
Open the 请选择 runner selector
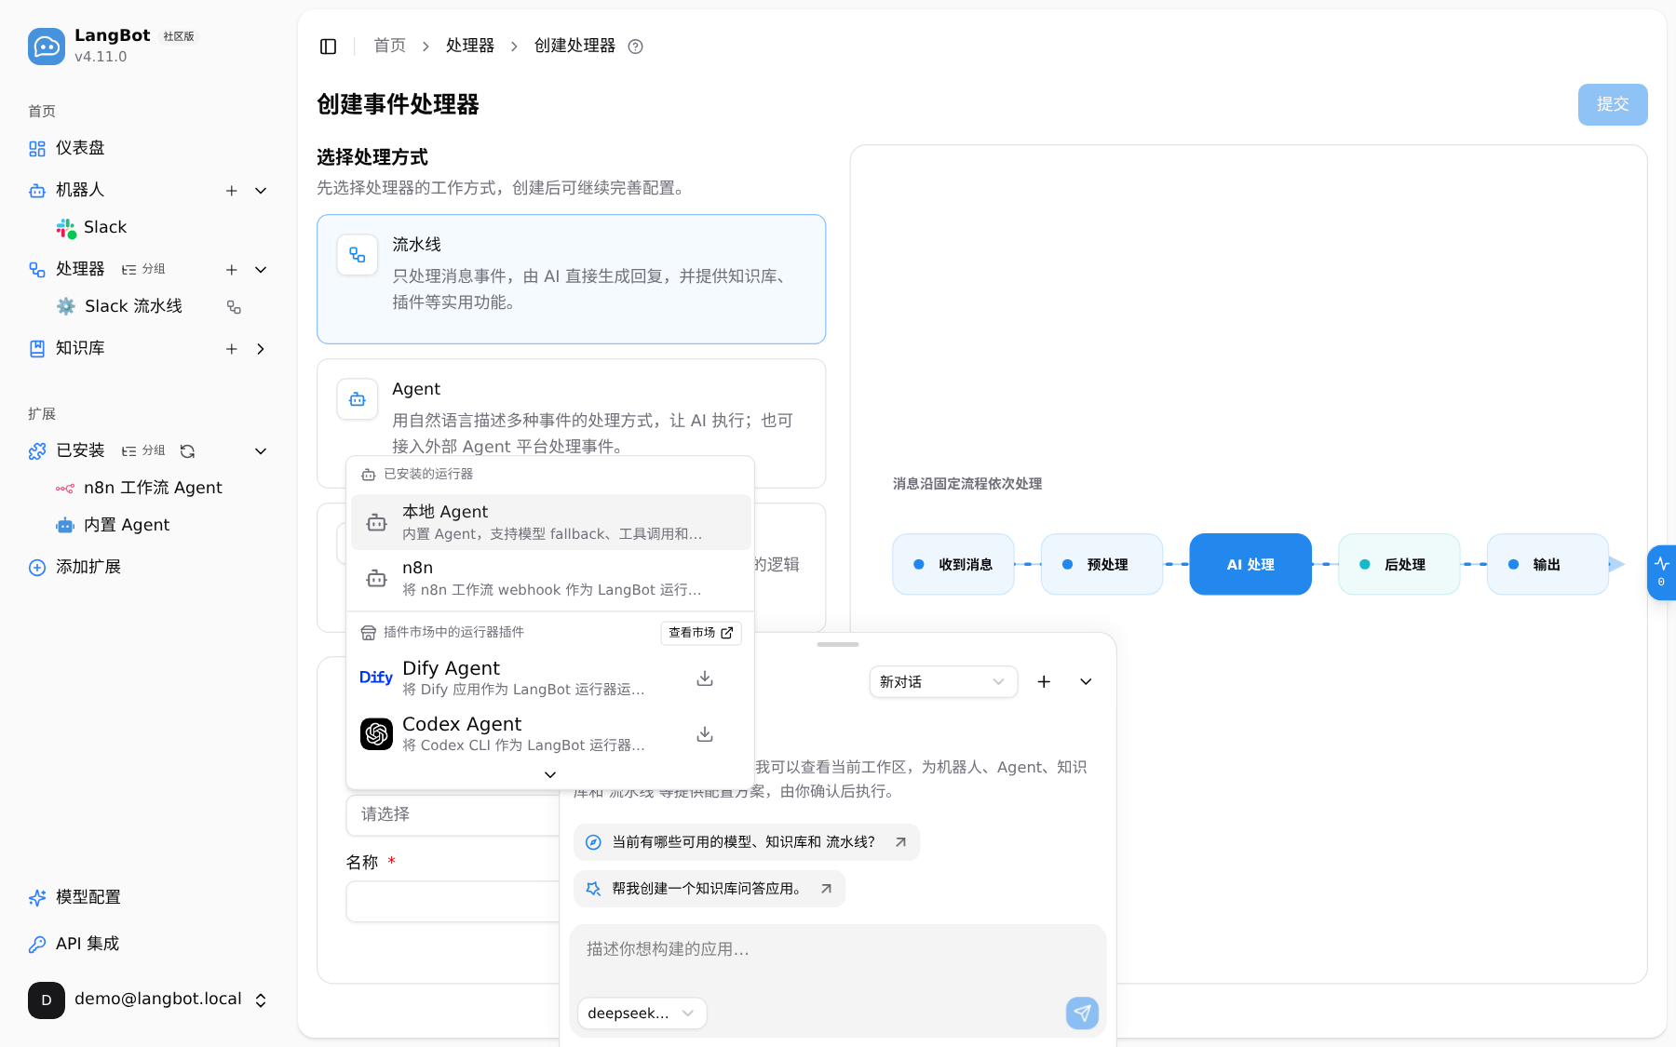coord(453,814)
